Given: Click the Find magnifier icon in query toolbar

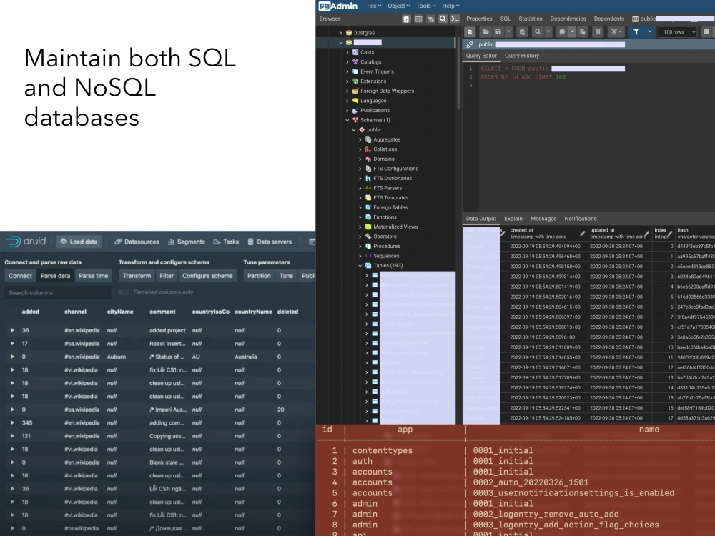Looking at the screenshot, I should [x=538, y=32].
